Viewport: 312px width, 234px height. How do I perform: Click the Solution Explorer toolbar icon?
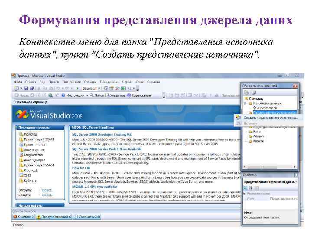[105, 88]
